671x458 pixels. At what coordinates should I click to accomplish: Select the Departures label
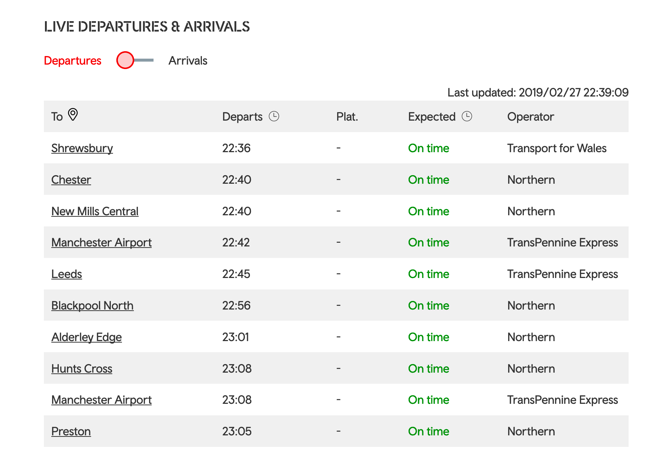pos(72,60)
